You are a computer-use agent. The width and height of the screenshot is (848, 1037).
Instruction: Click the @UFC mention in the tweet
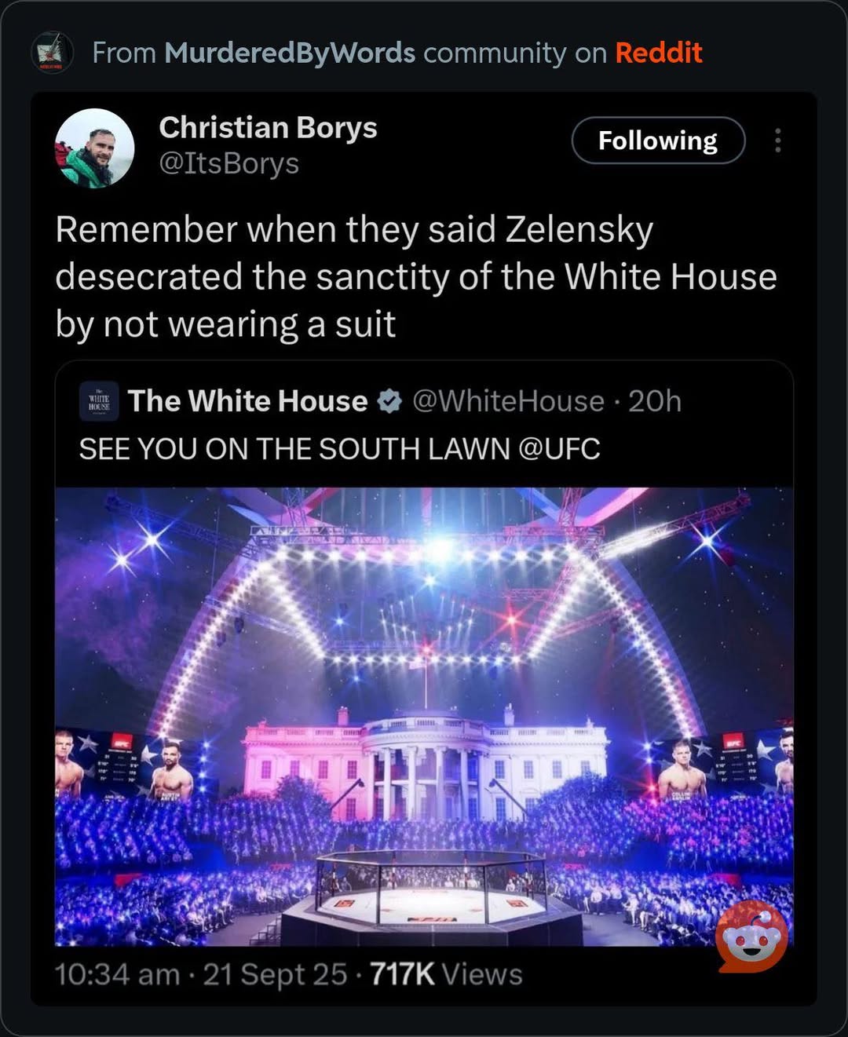tap(559, 448)
